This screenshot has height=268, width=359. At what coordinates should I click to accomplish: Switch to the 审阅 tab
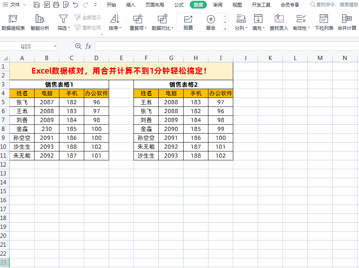[x=218, y=5]
